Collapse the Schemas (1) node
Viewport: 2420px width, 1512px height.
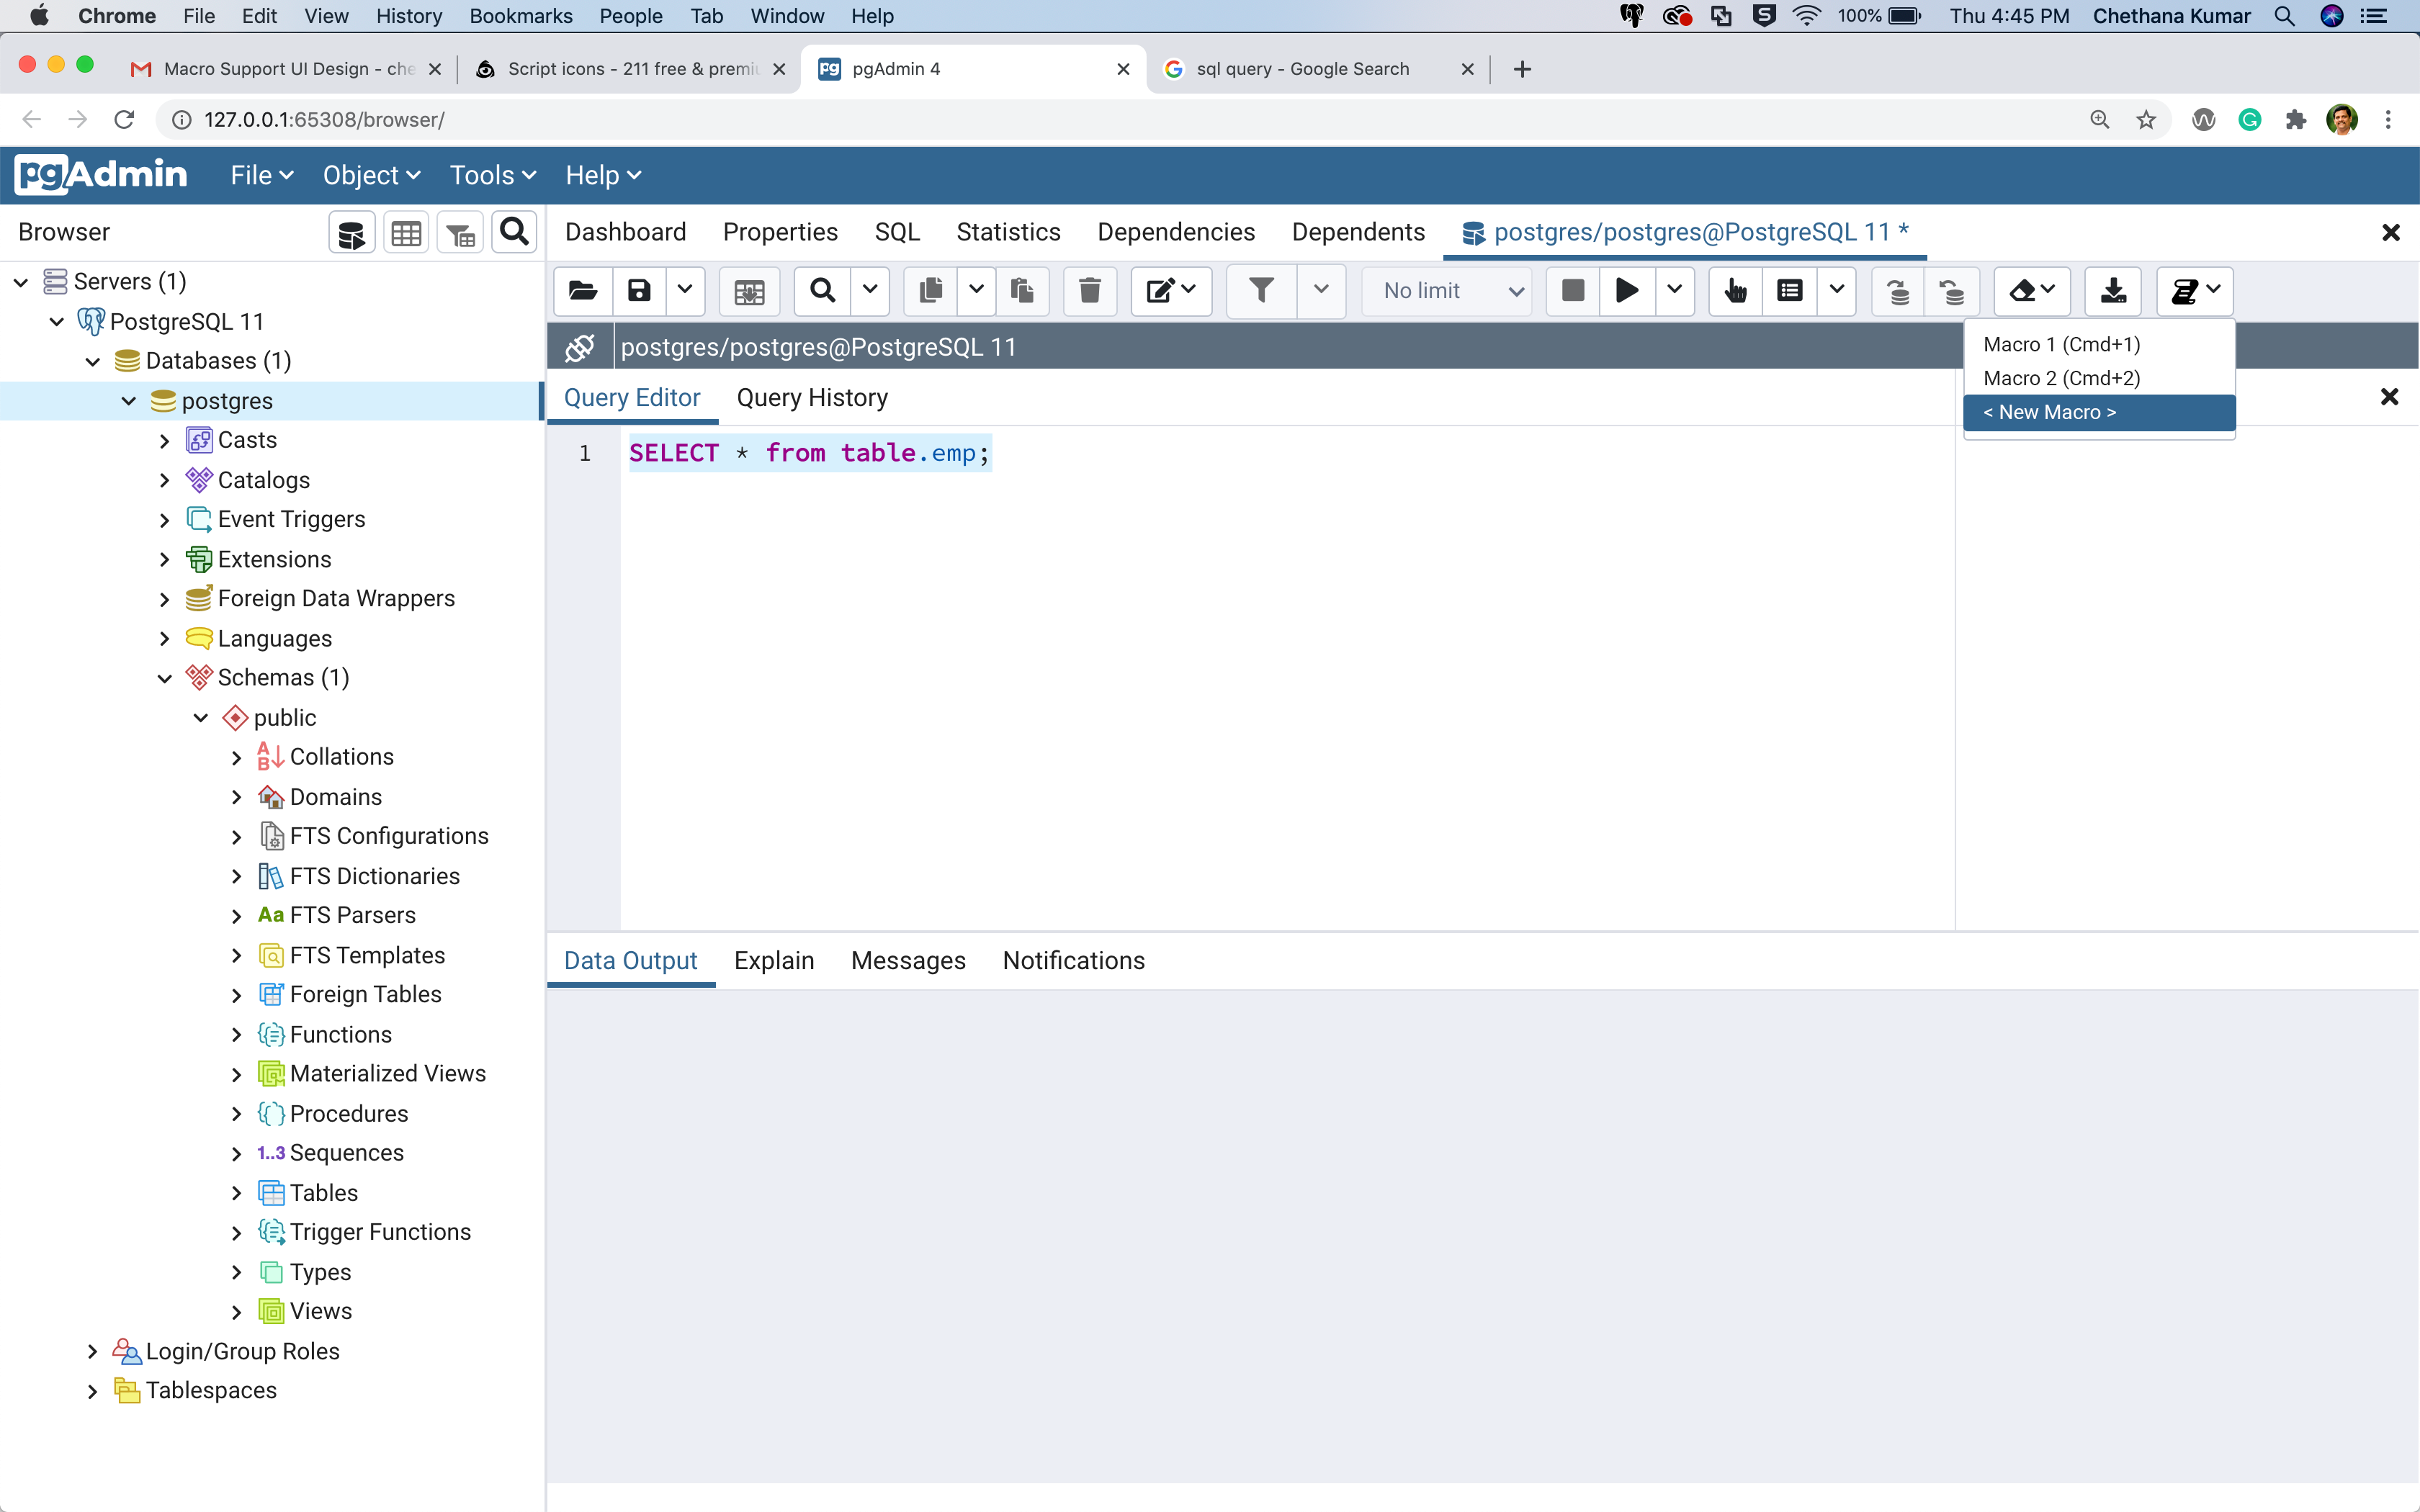tap(165, 678)
